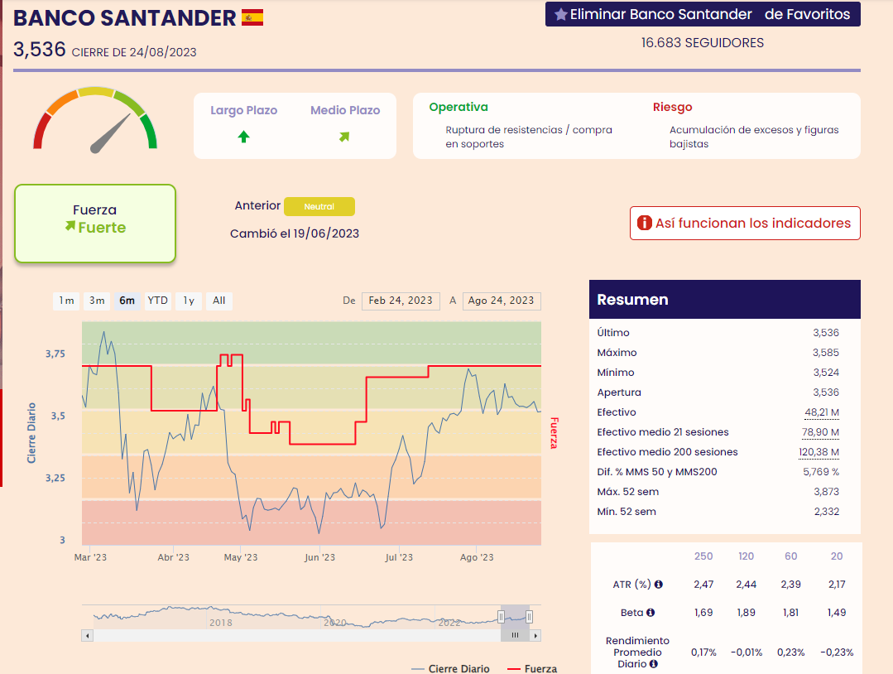Viewport: 893px width, 674px height.
Task: Click the Largo Plazo label
Action: coord(244,110)
